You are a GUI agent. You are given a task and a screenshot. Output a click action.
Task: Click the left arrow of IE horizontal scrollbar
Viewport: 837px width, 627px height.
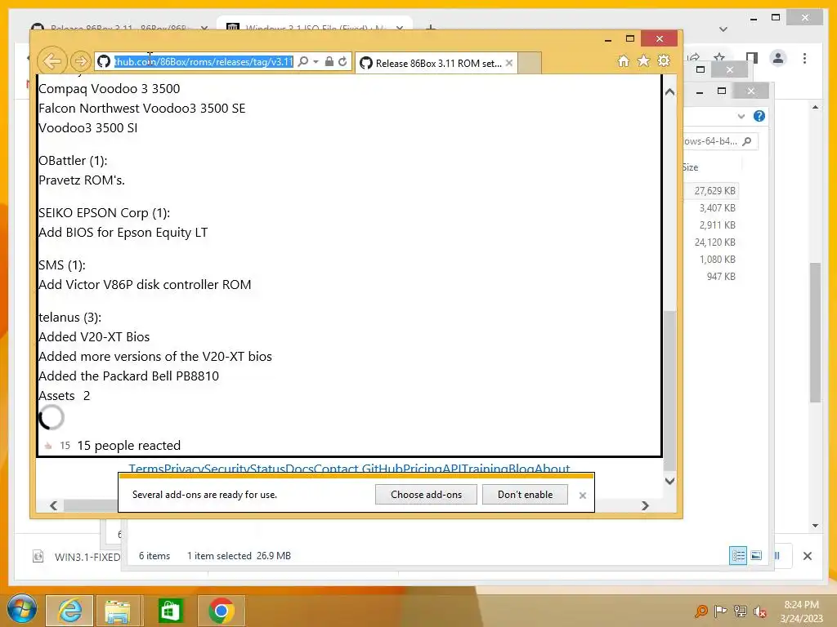tap(53, 505)
